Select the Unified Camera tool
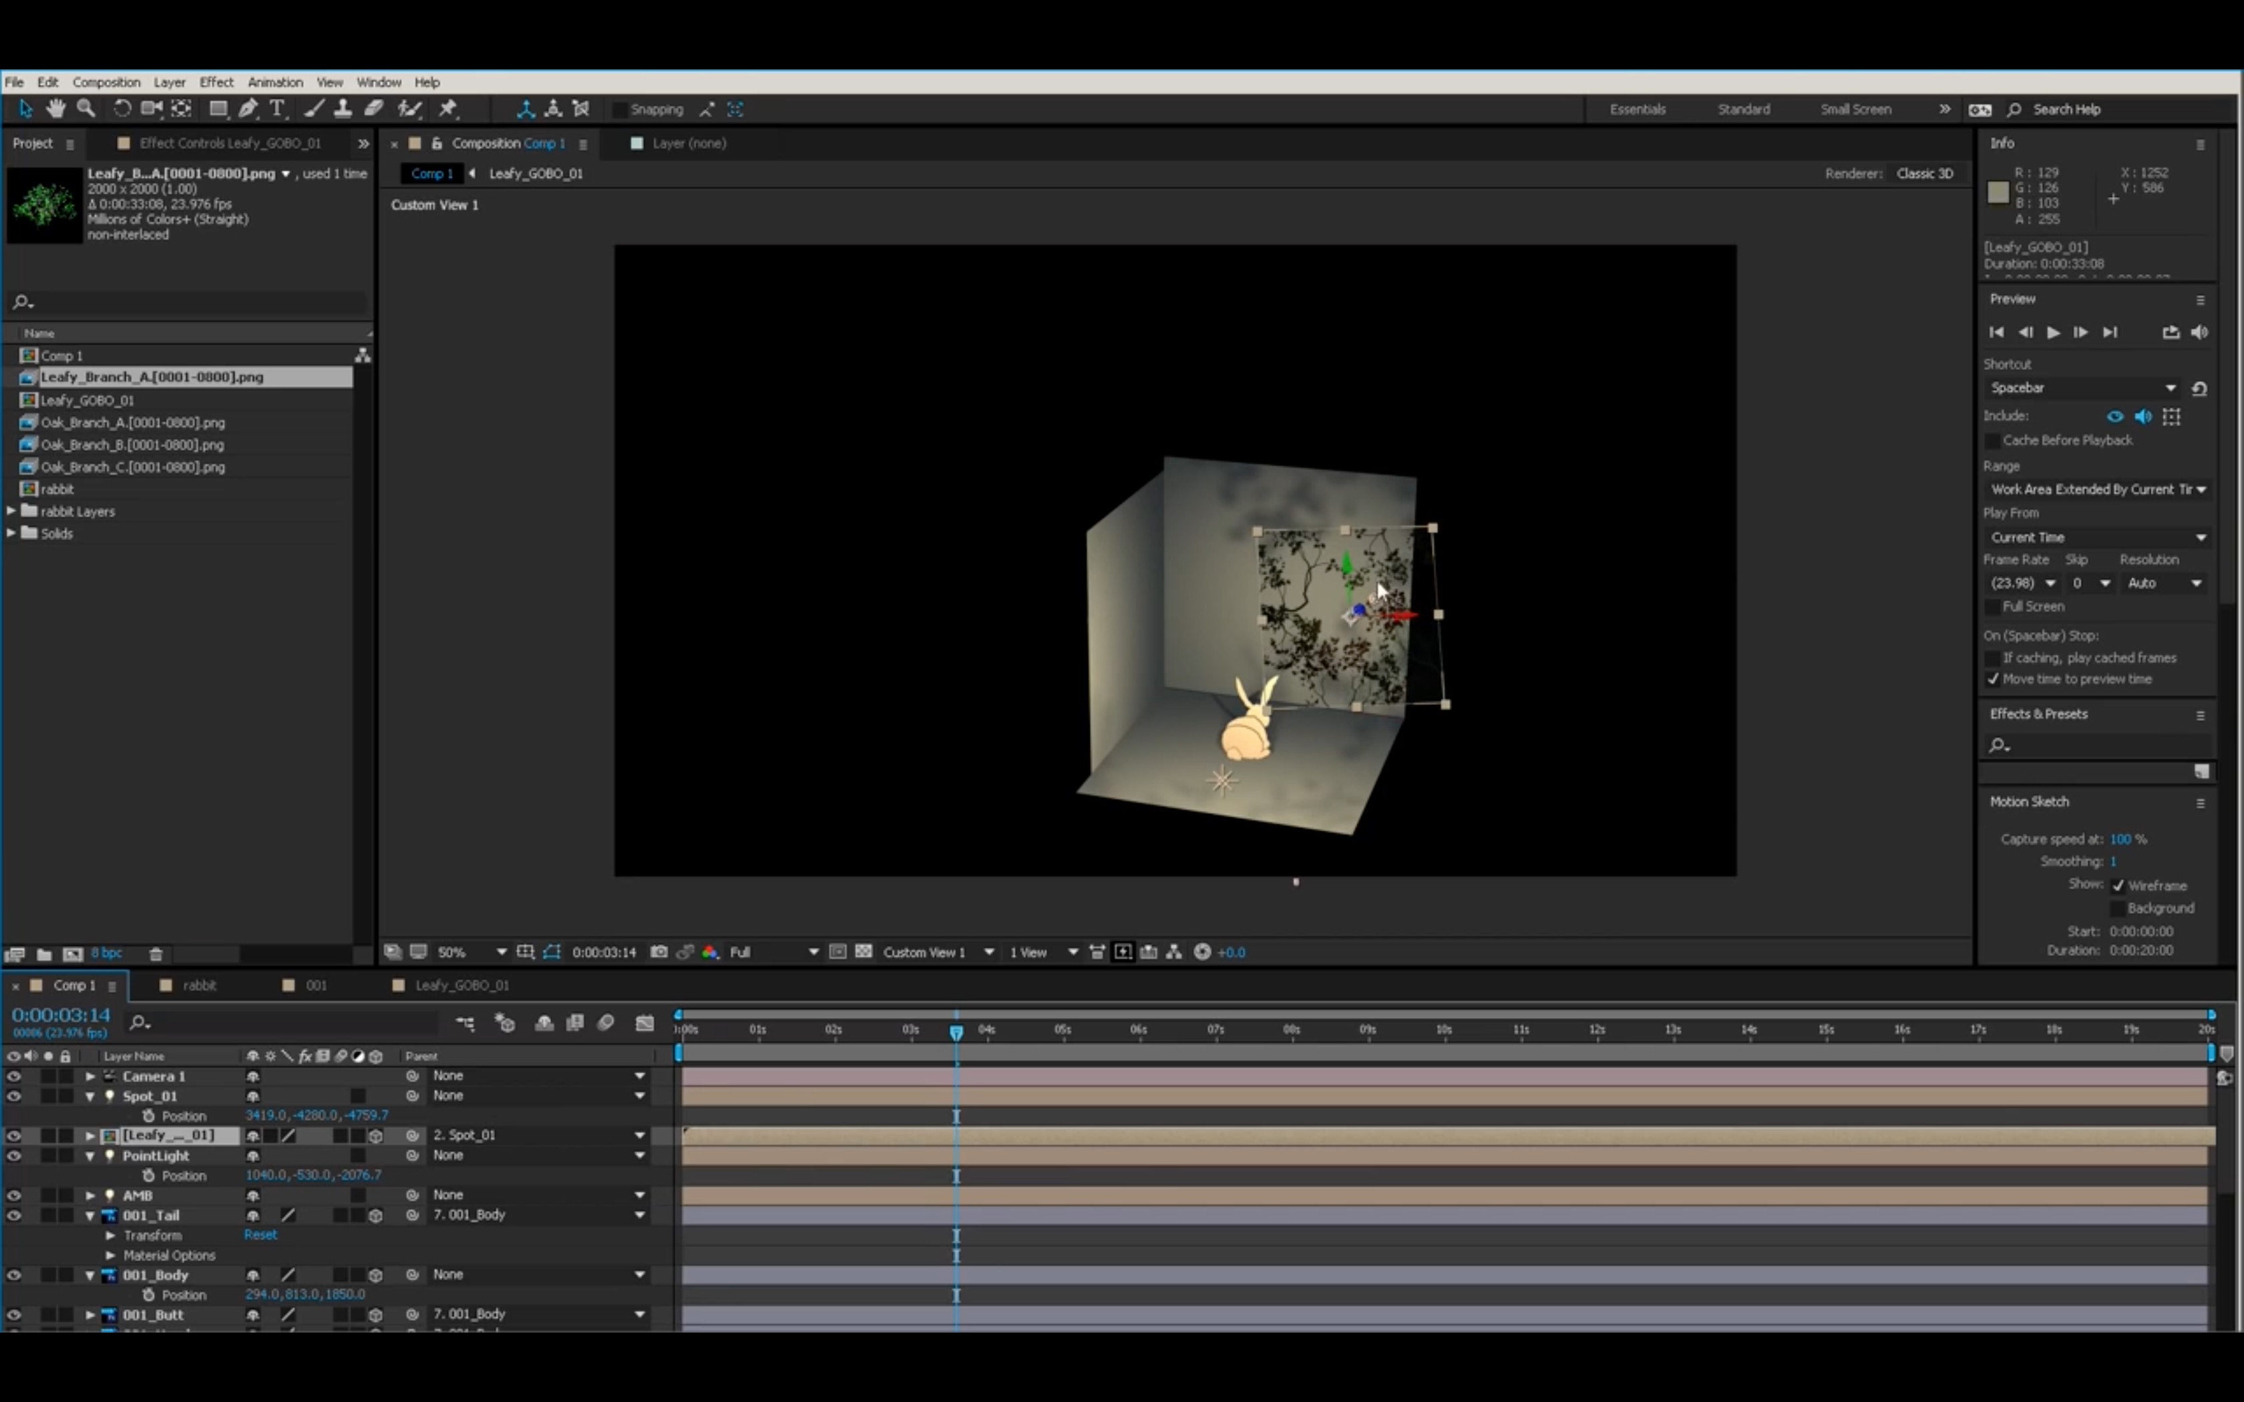Viewport: 2244px width, 1402px height. (x=151, y=108)
